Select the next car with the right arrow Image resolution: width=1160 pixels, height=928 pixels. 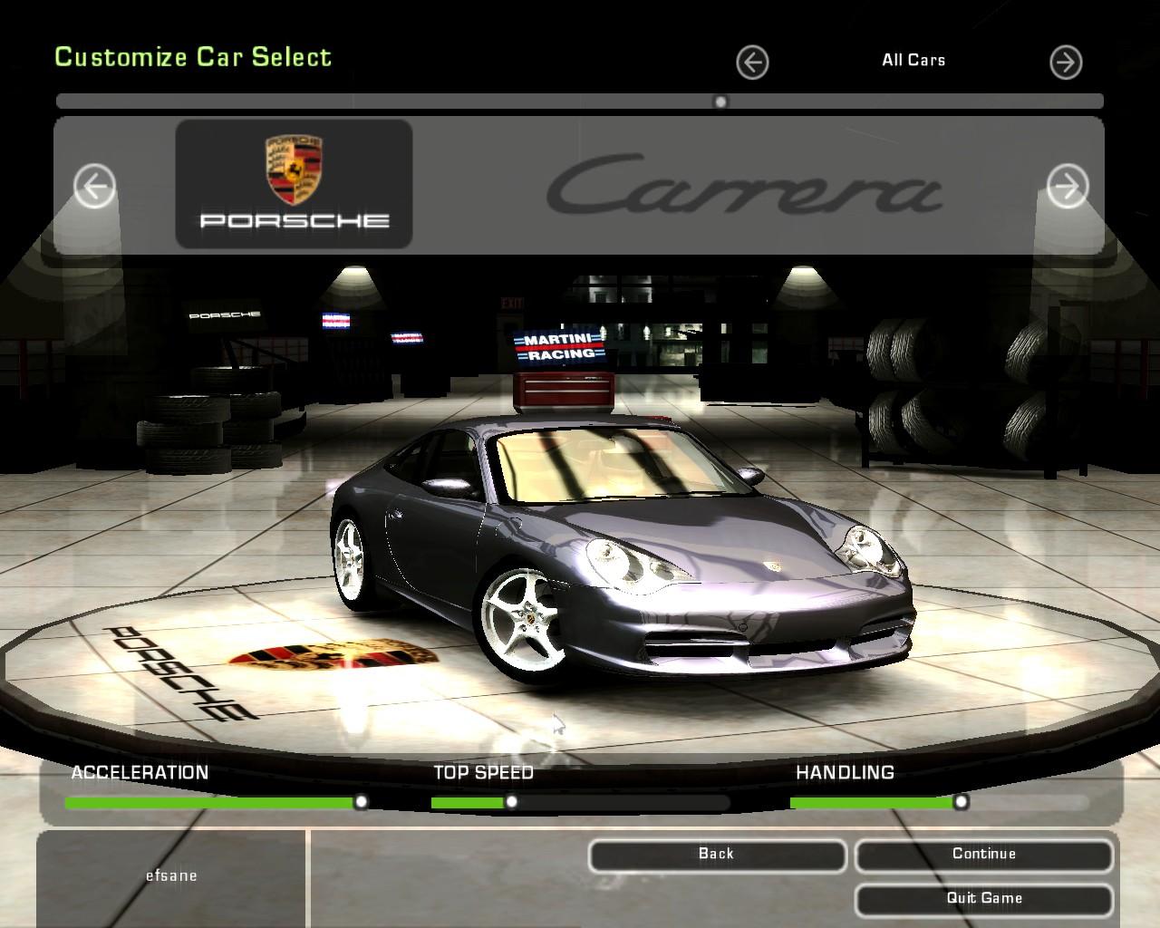[1068, 187]
